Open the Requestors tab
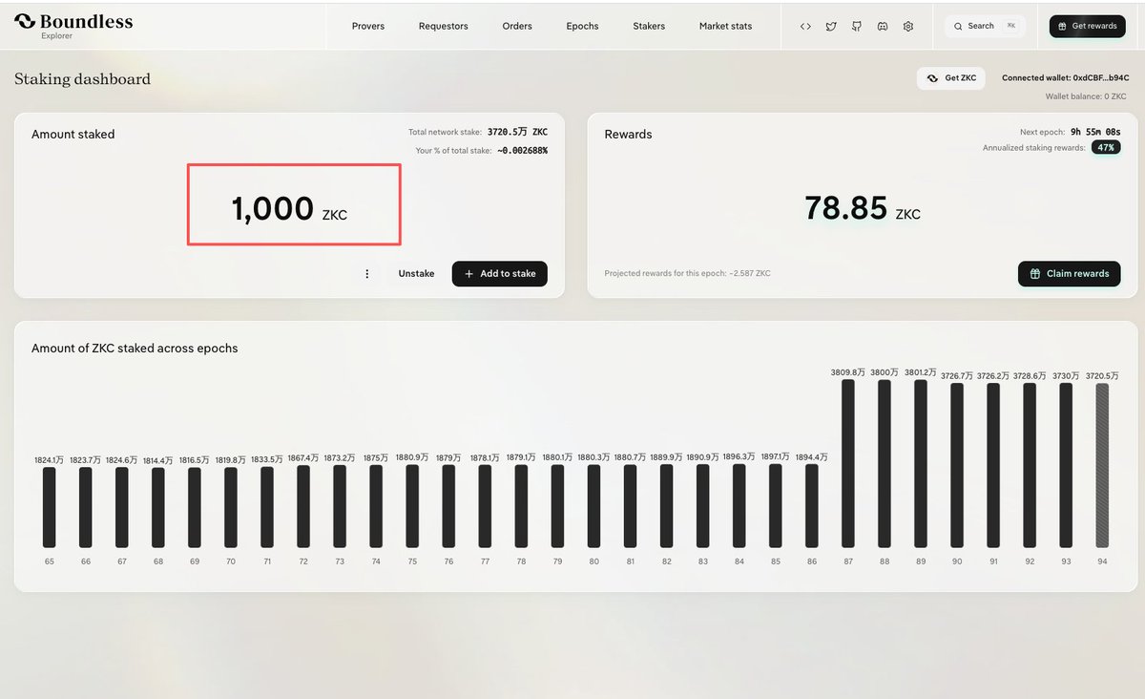The width and height of the screenshot is (1145, 699). click(x=444, y=26)
